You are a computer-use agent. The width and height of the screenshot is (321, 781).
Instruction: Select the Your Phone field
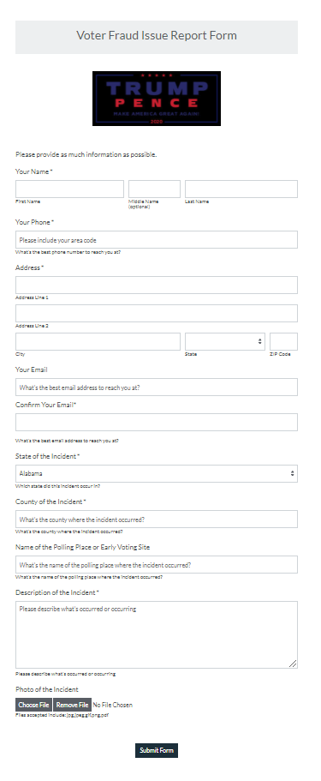[x=157, y=239]
